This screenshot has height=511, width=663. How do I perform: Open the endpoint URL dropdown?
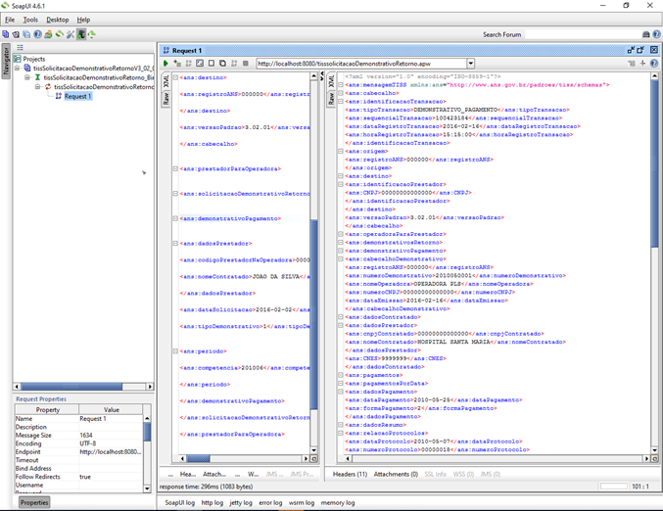[470, 64]
